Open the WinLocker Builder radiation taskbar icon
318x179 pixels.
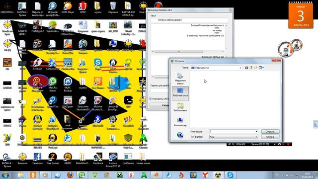(218, 175)
